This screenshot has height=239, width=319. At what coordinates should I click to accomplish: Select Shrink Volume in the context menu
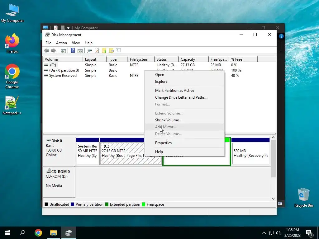[x=184, y=120]
